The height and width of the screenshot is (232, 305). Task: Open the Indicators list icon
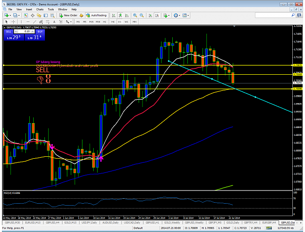[165, 15]
